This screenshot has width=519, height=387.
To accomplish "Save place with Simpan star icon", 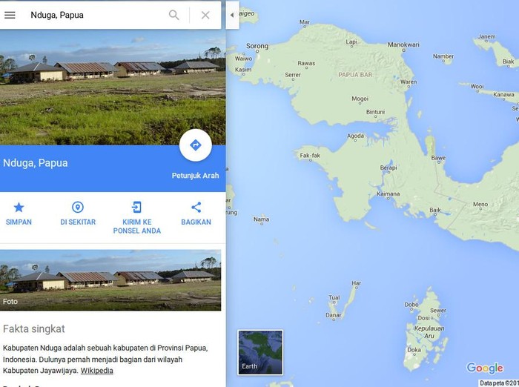I will point(19,208).
